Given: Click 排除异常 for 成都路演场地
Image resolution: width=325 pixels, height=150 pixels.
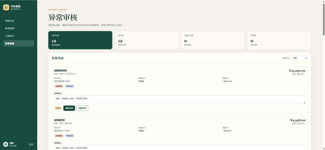Looking at the screenshot, I should point(82,108).
